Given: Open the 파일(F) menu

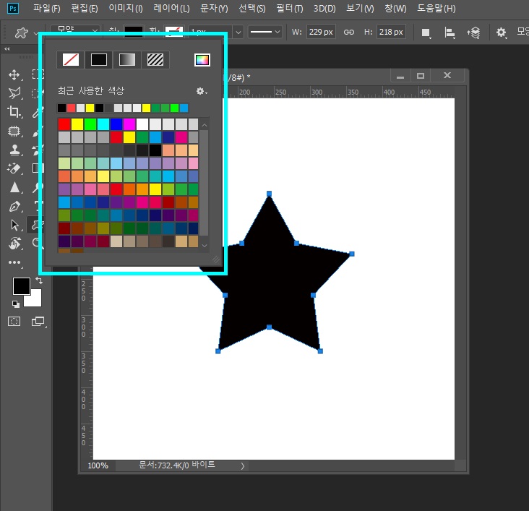Looking at the screenshot, I should (x=47, y=8).
